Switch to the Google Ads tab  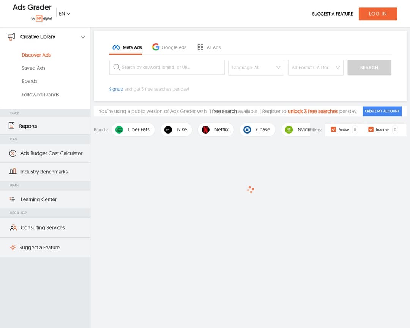[169, 47]
